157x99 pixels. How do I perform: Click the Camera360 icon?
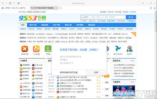pyautogui.click(x=33, y=87)
